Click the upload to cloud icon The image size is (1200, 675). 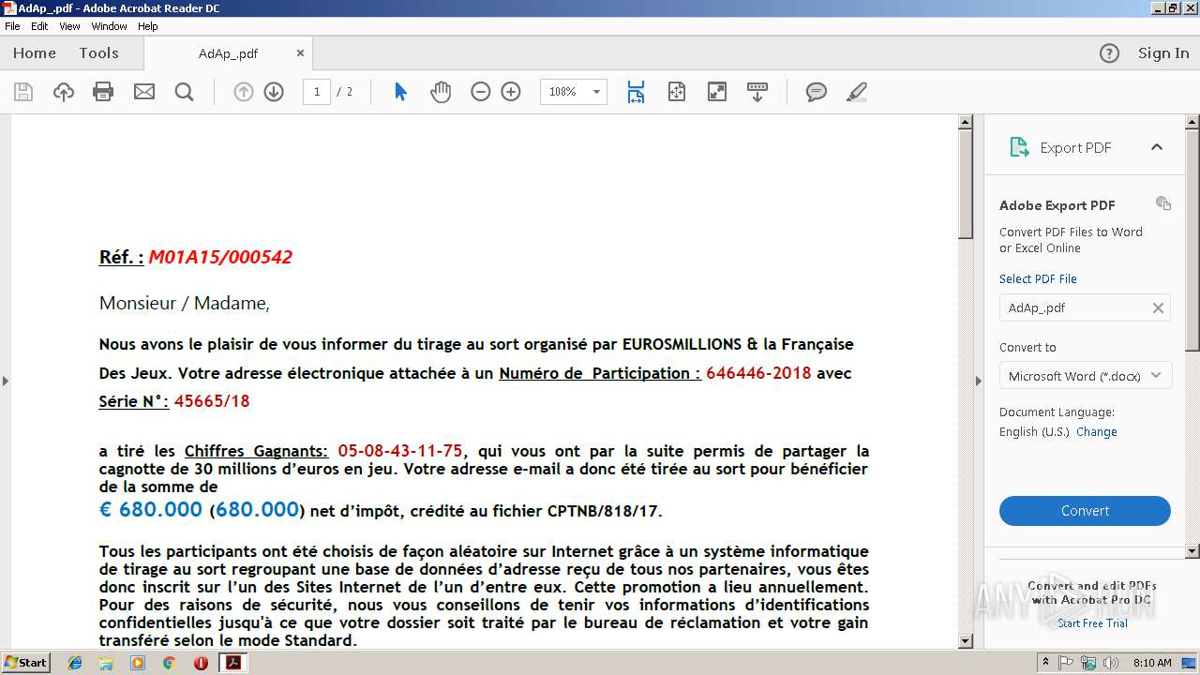point(64,92)
